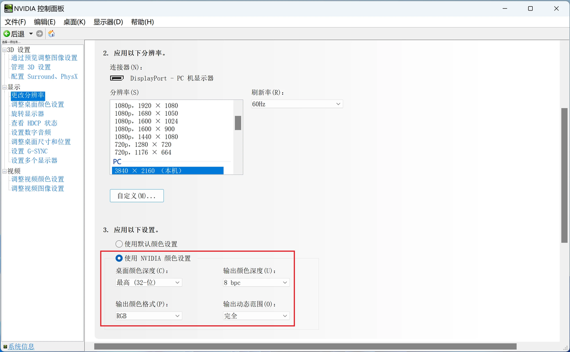The width and height of the screenshot is (570, 352).
Task: Open 旋转显示器 page
Action: point(28,114)
